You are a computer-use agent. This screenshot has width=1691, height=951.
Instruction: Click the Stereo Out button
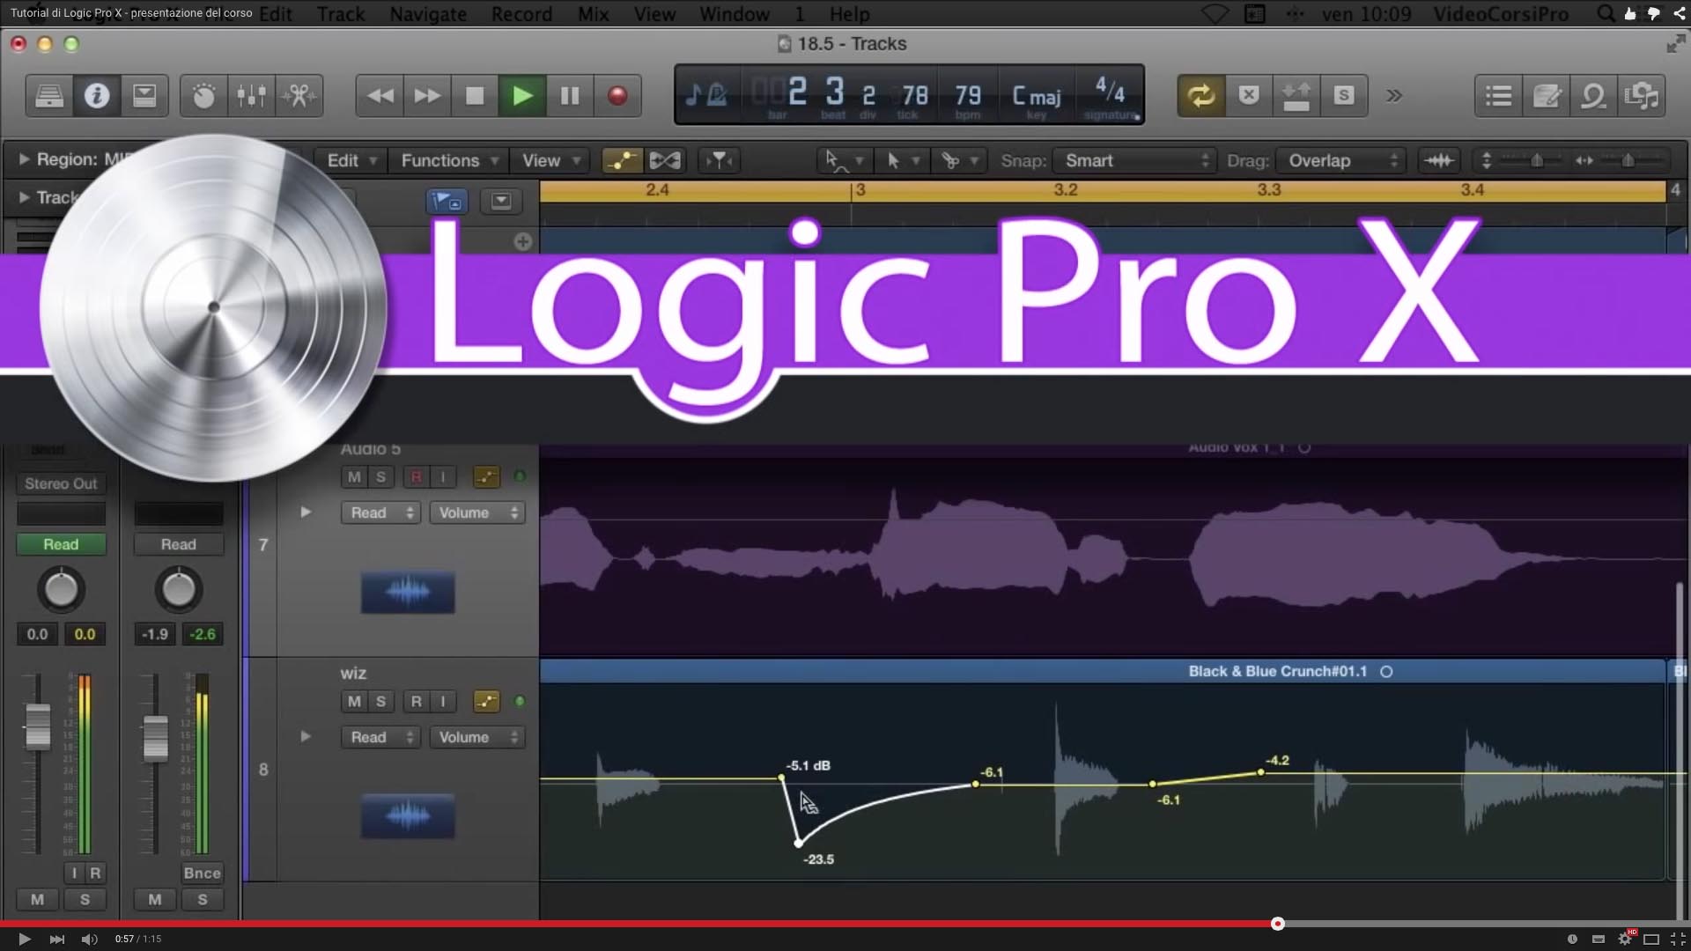60,483
